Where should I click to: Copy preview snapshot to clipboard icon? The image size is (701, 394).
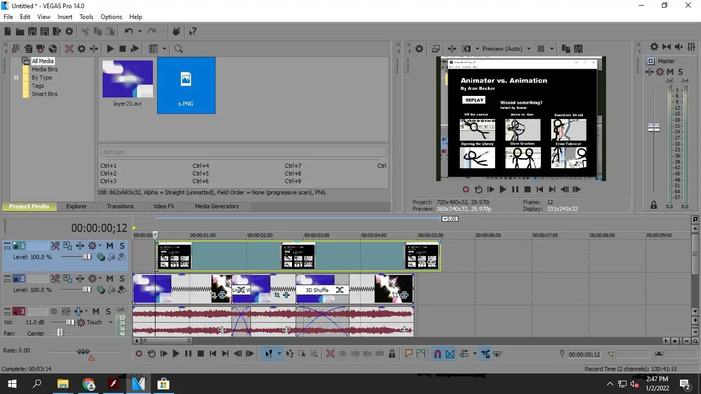[566, 49]
